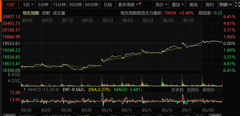This screenshot has width=240, height=116.
Task: Open the 更多周期 dropdown menu
Action: 129,5
